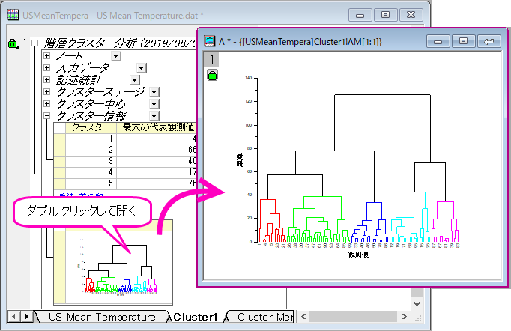511x331 pixels.
Task: Click the dendrogram thumbnail in the Cluster1 sheet
Action: pos(119,267)
